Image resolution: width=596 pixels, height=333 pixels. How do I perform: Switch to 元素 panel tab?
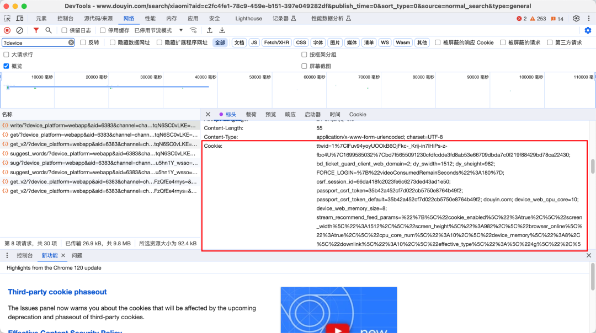[41, 18]
